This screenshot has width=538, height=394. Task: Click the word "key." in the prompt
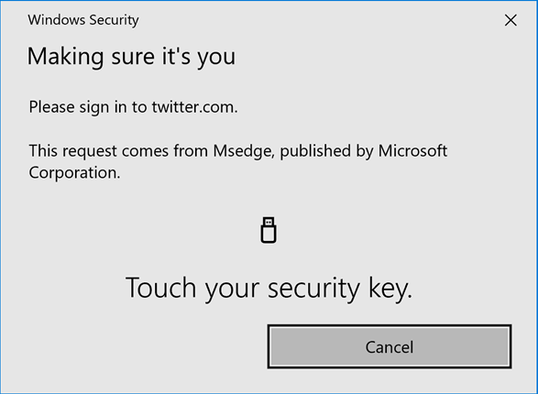[x=390, y=289]
